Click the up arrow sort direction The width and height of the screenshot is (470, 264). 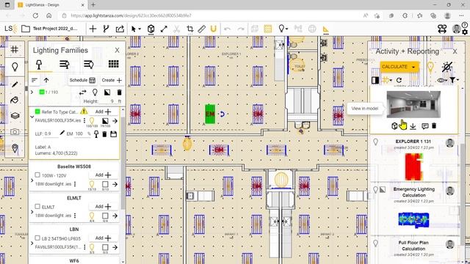pos(46,80)
